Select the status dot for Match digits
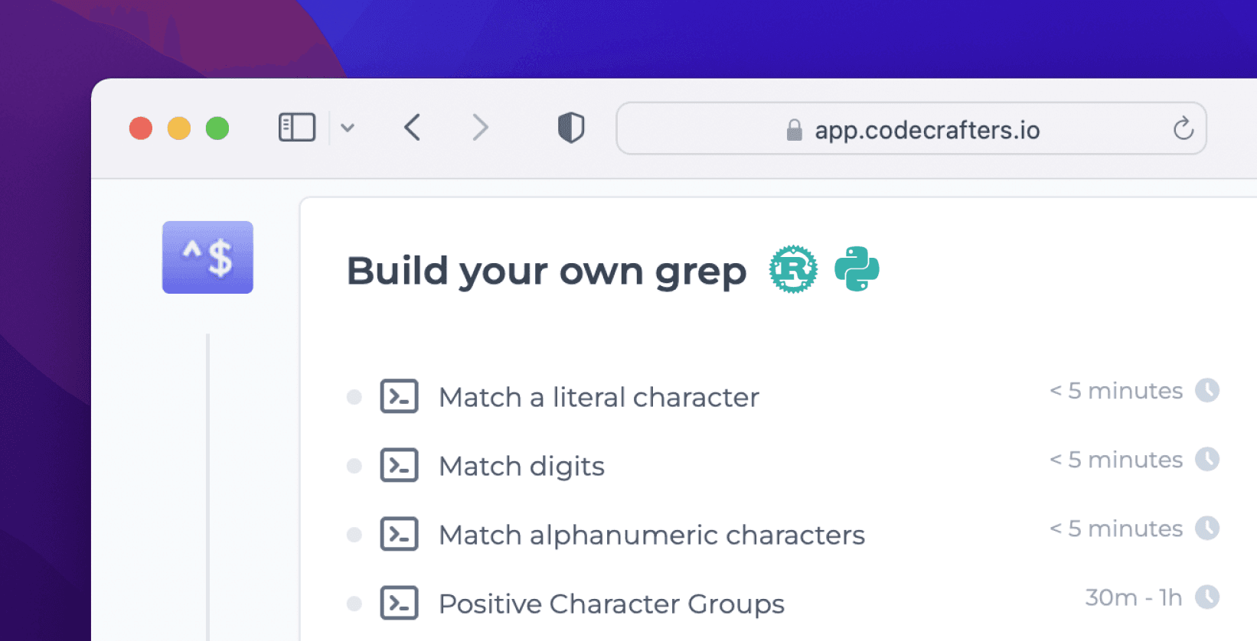1257x641 pixels. [354, 466]
